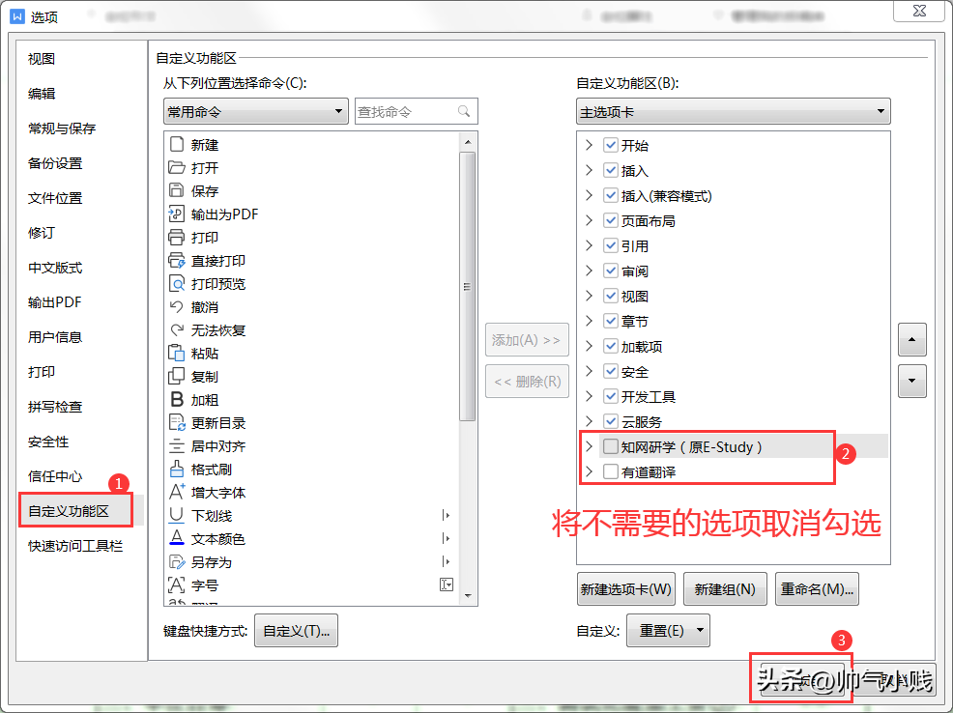
Task: Click the 新建选项卡(W) button
Action: pos(626,589)
